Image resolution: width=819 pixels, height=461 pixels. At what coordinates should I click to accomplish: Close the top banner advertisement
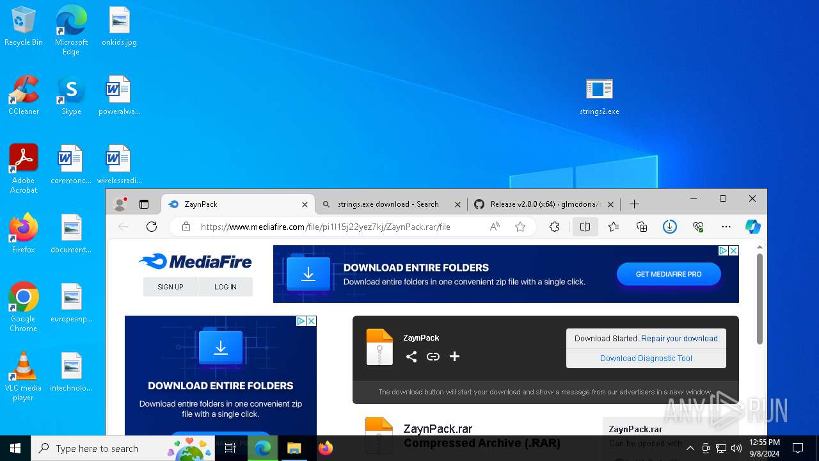[x=734, y=251]
